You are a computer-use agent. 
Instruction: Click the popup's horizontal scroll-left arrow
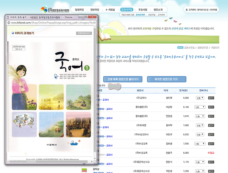[x=8, y=162]
